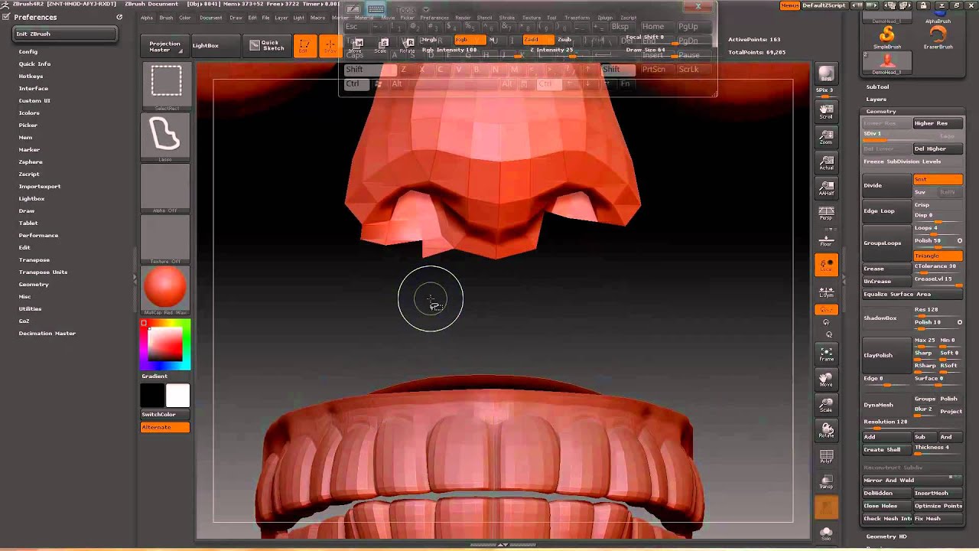Select the EraserBrush tool icon

pos(938,37)
